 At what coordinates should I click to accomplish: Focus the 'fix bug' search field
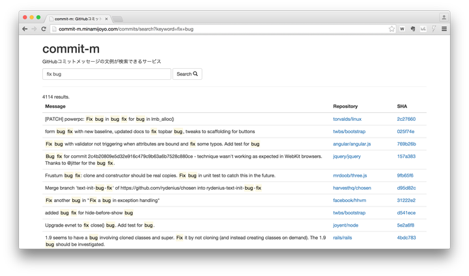tap(106, 74)
